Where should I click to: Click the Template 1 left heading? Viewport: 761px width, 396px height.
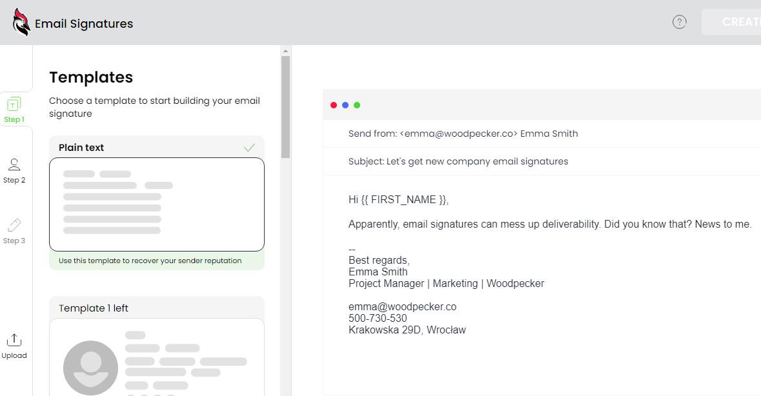coord(93,308)
